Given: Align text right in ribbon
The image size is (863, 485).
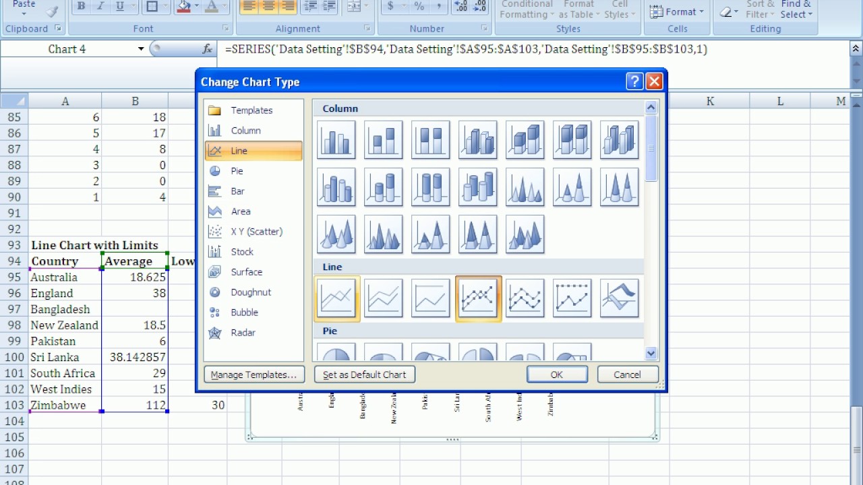Looking at the screenshot, I should 287,7.
